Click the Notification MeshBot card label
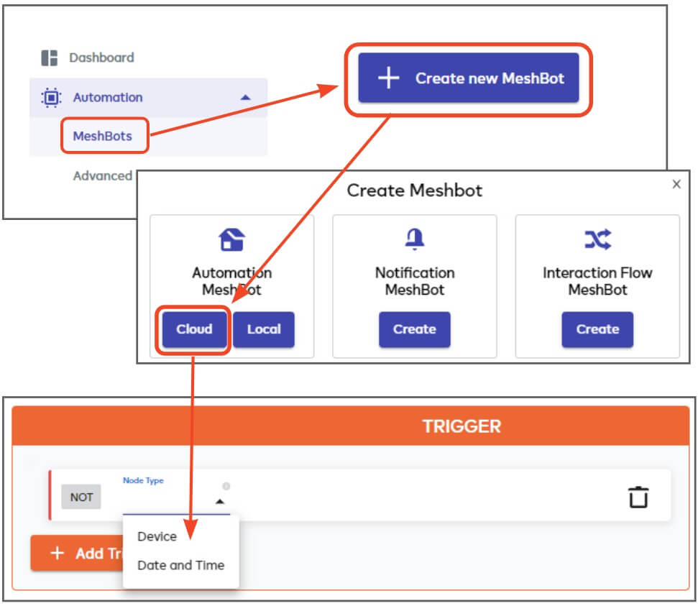Viewport: 698px width, 606px height. [415, 281]
